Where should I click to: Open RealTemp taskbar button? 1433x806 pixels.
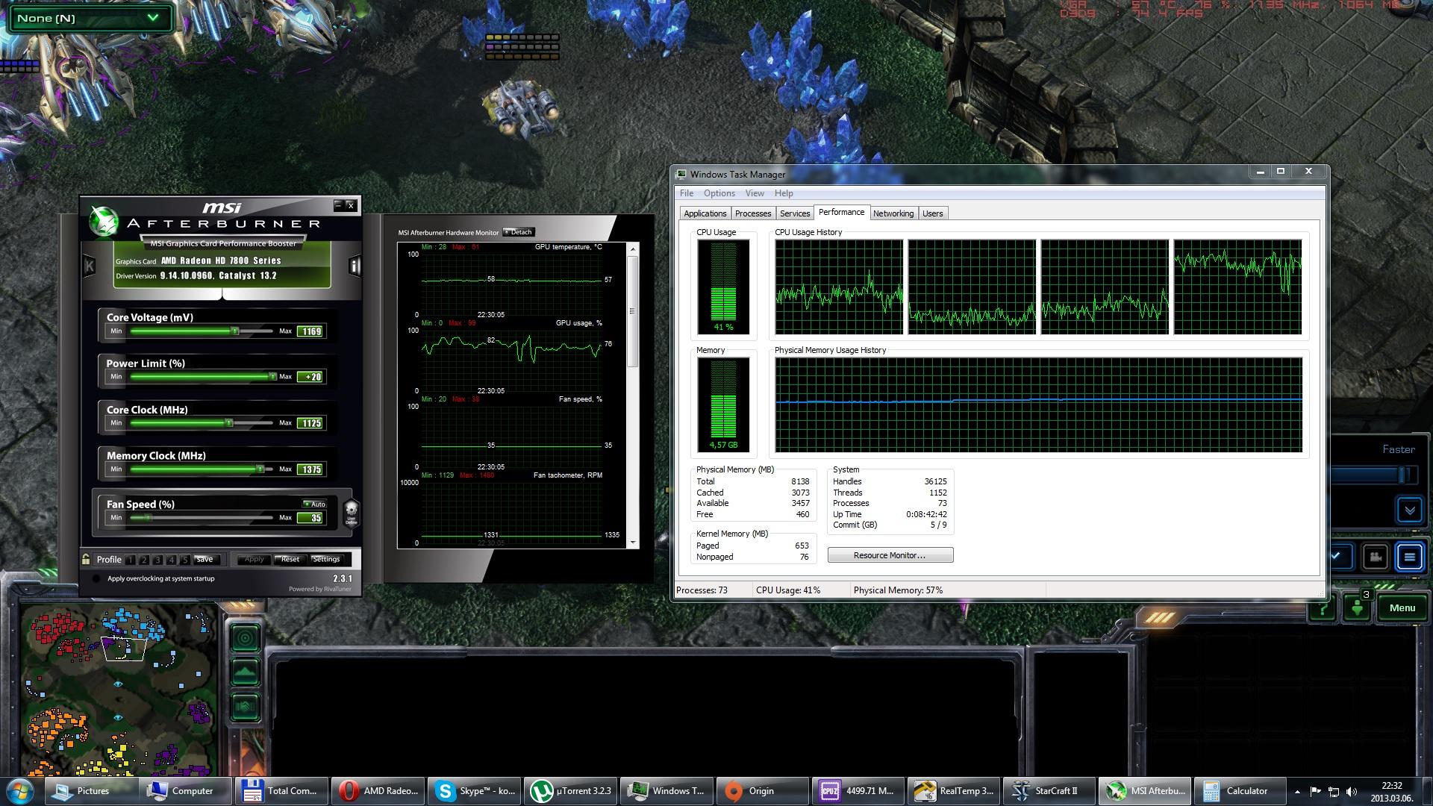coord(954,791)
